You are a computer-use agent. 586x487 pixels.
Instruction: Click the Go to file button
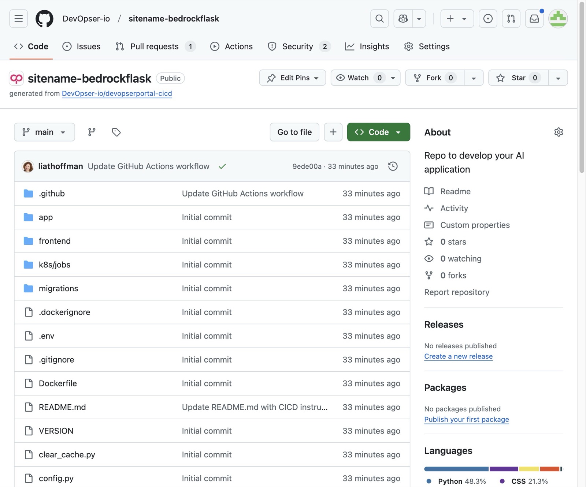[294, 132]
